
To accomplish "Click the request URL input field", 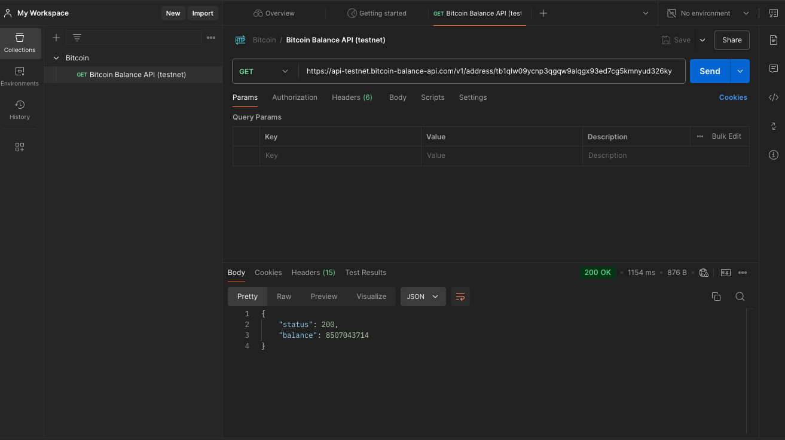I will click(x=490, y=71).
